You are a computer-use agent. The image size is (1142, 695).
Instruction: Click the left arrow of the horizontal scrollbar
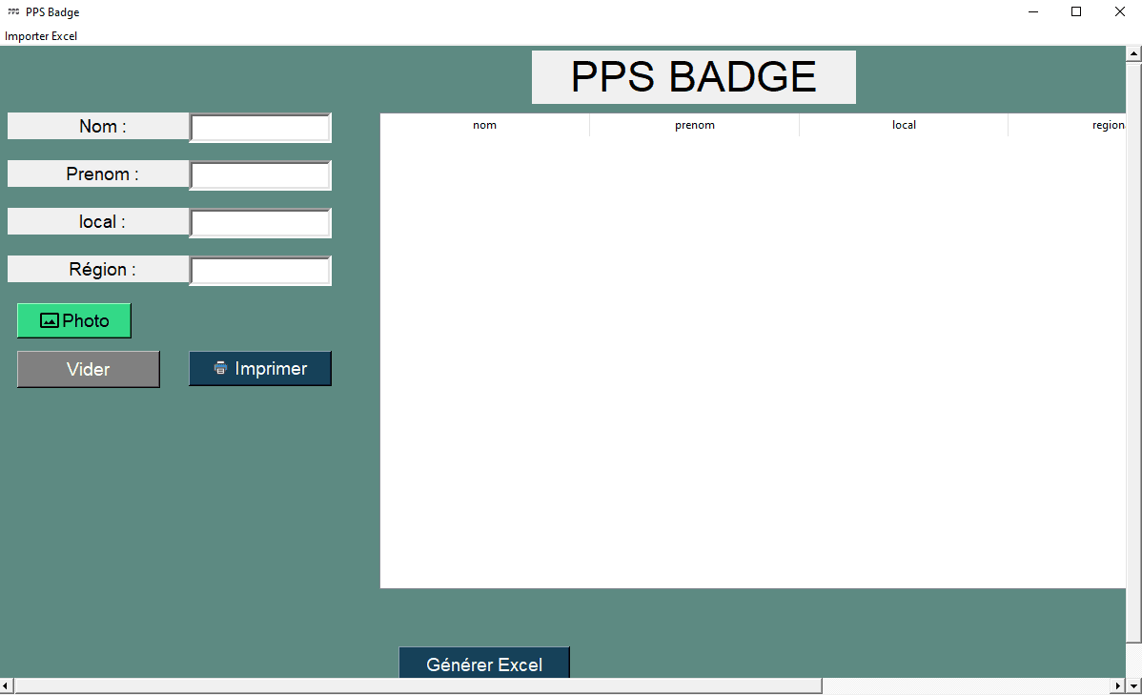[x=5, y=685]
